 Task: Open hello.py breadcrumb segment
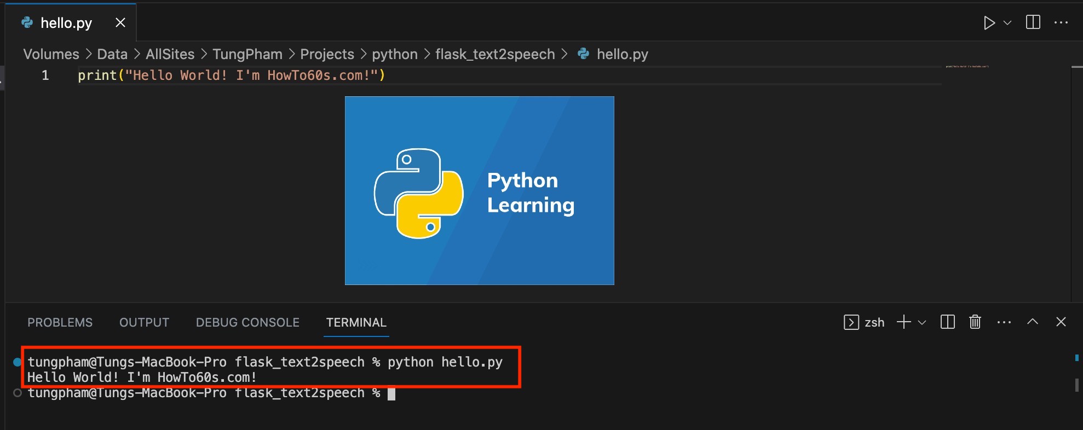tap(622, 54)
